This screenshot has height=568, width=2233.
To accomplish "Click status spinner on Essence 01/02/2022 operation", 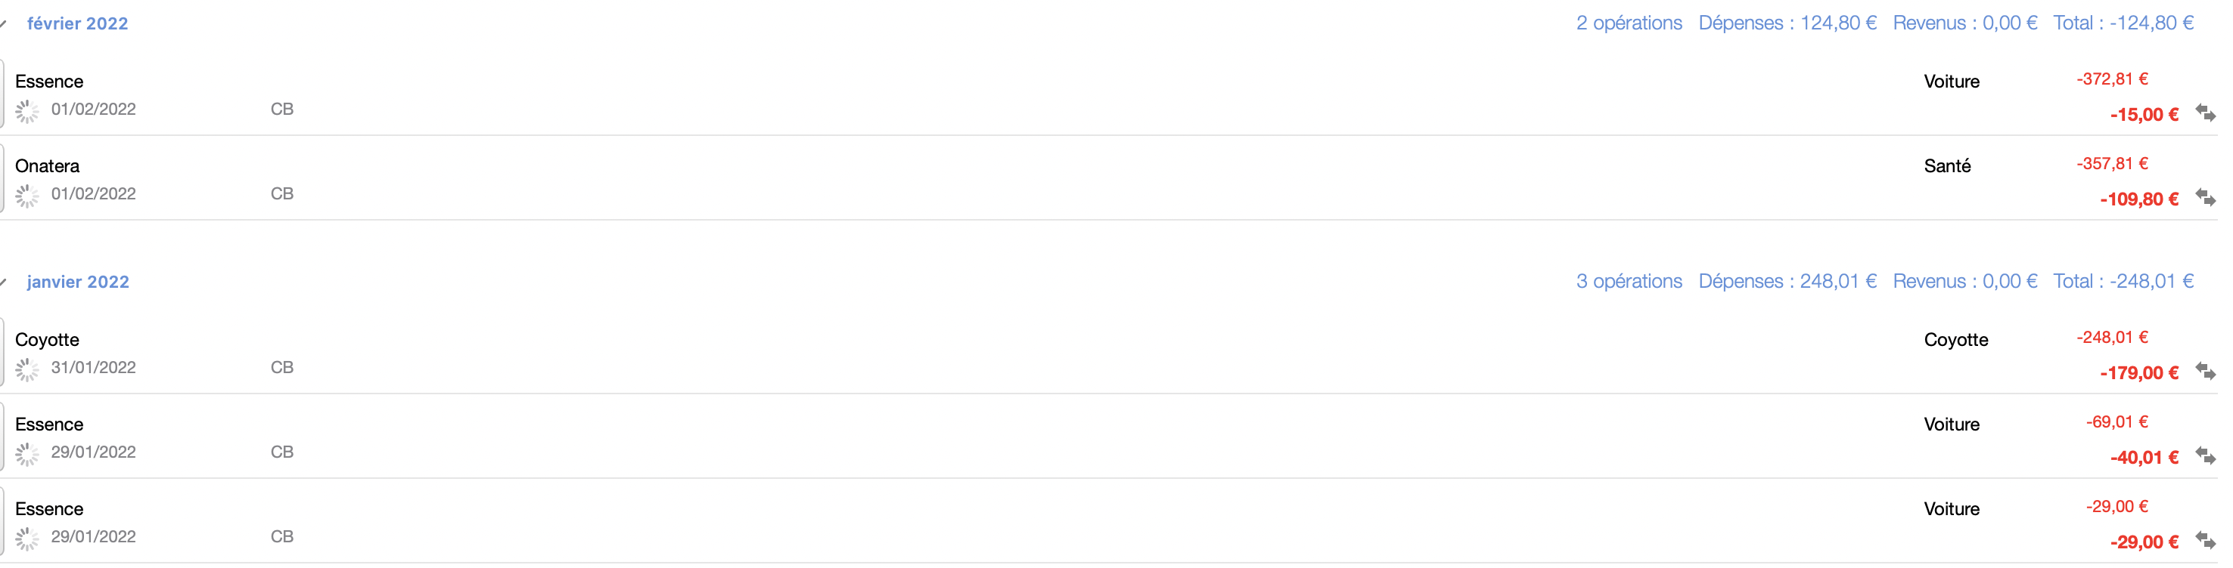I will (x=27, y=112).
